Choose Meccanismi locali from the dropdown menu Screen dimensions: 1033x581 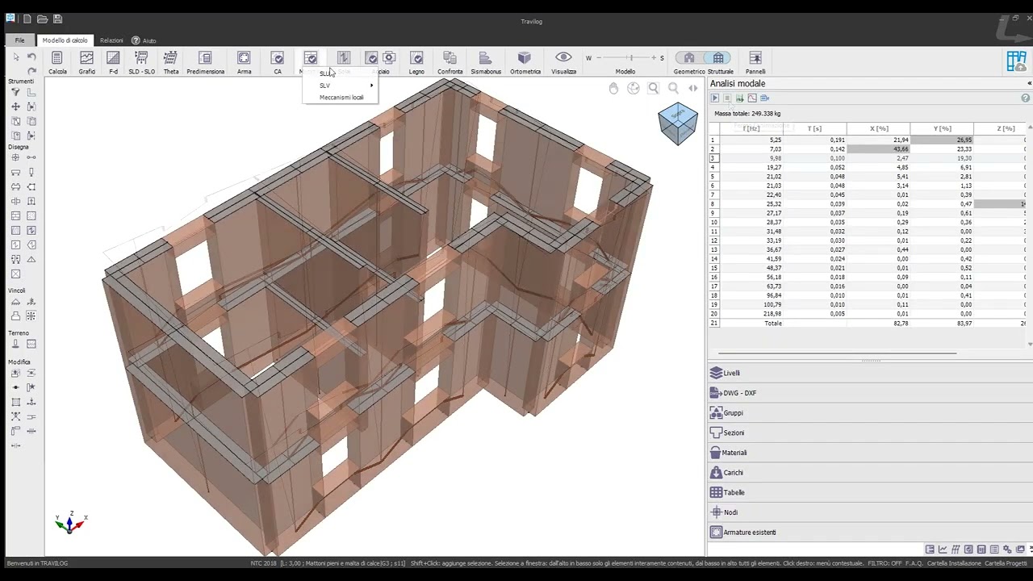[x=341, y=98]
